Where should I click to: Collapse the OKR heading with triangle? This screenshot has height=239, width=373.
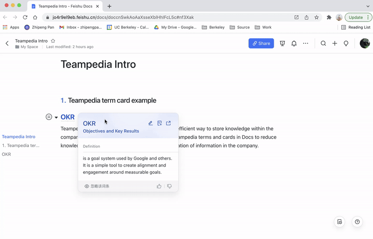56,117
